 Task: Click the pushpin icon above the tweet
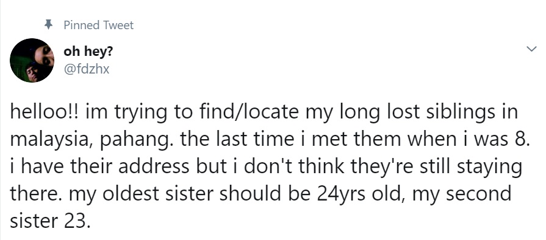[x=49, y=25]
